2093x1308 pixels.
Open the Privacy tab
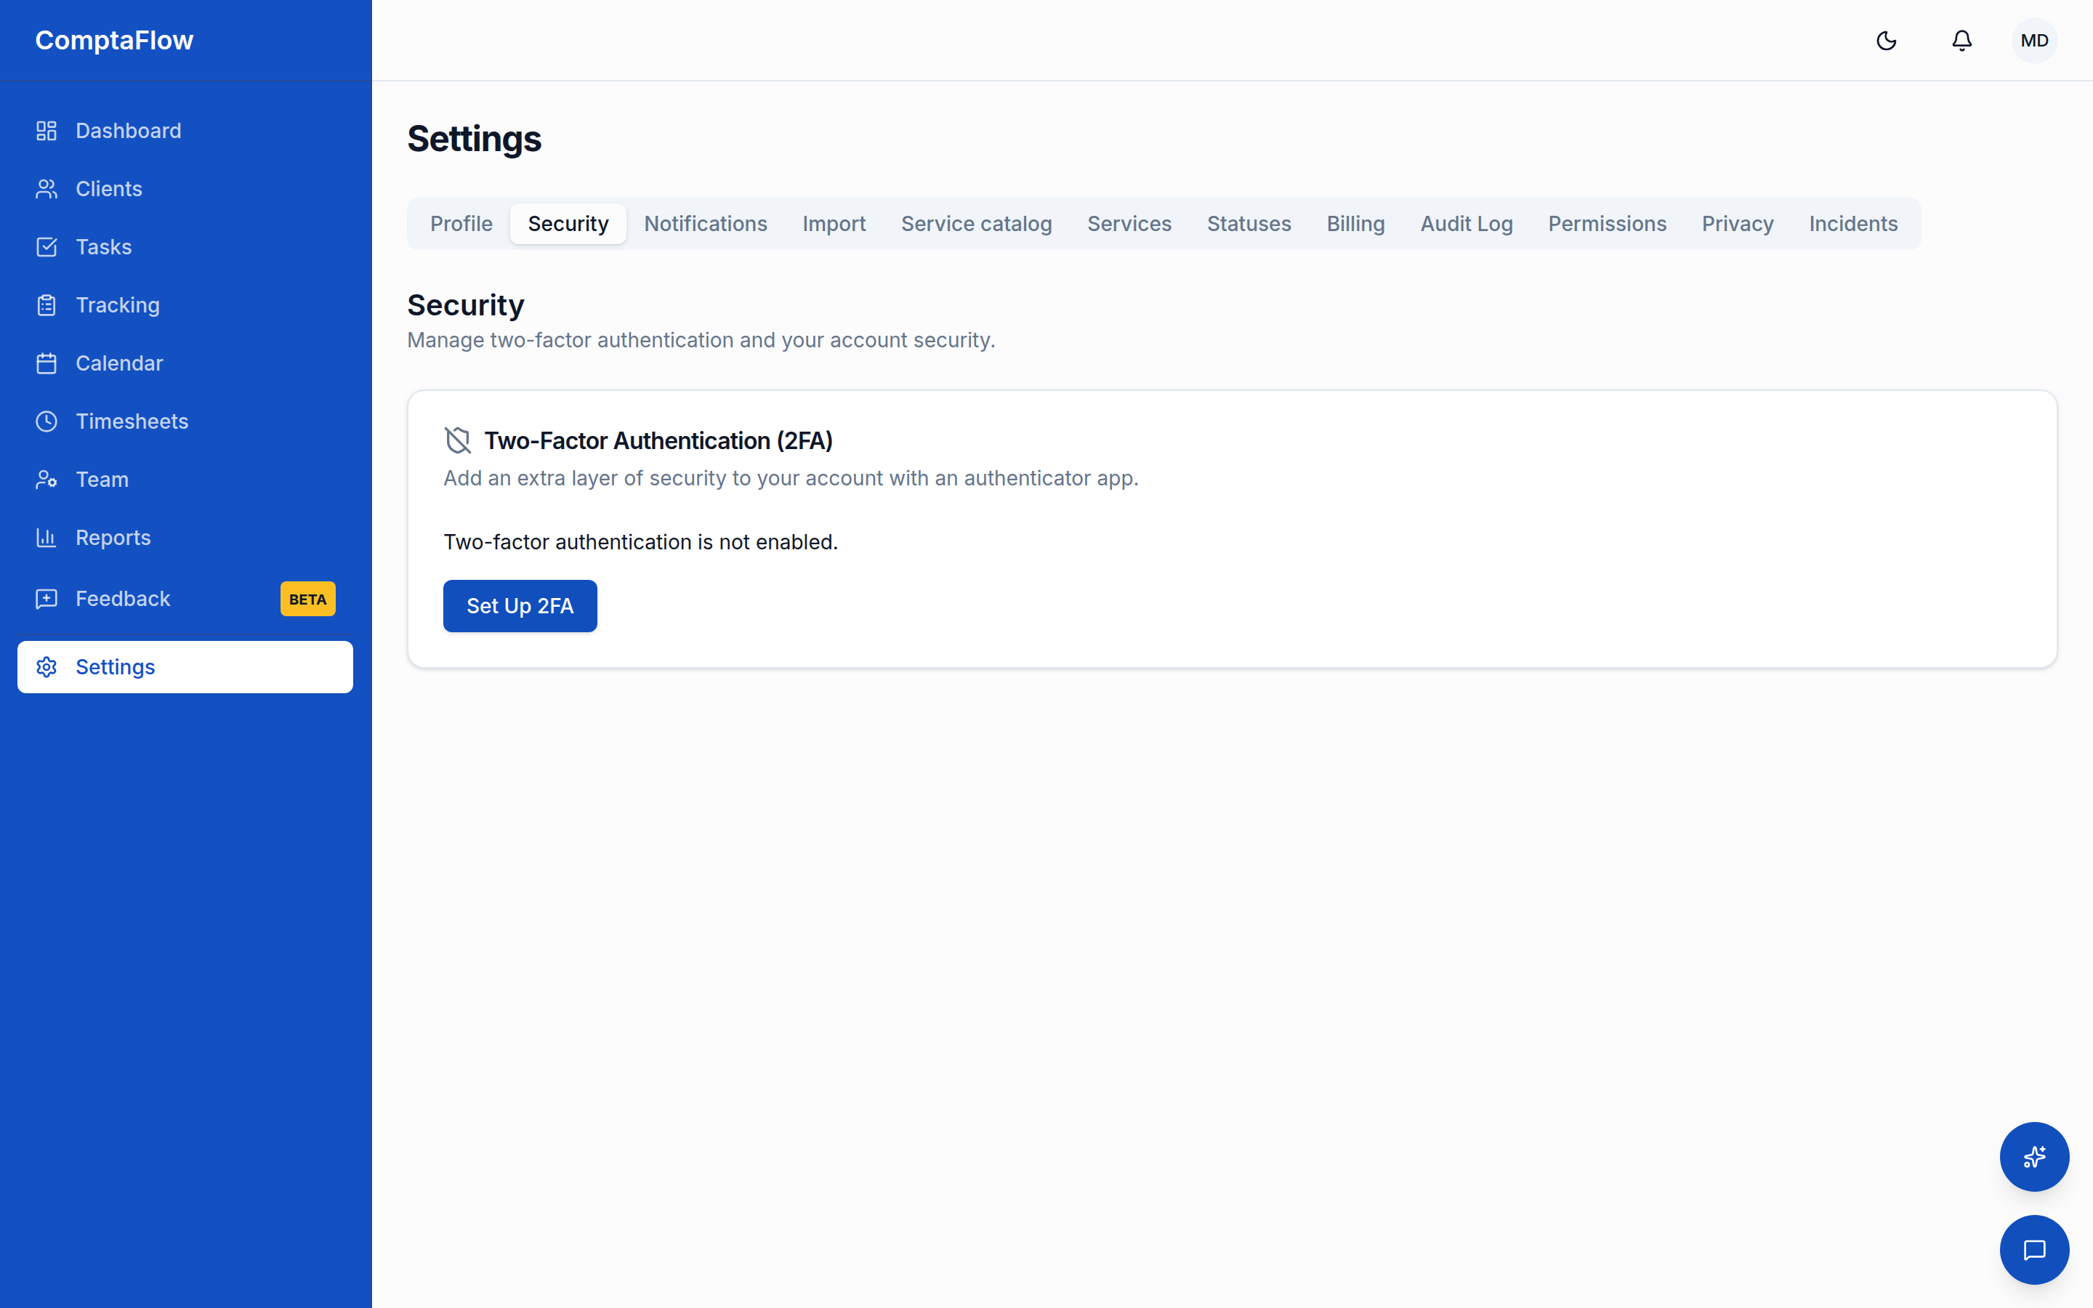click(x=1738, y=224)
